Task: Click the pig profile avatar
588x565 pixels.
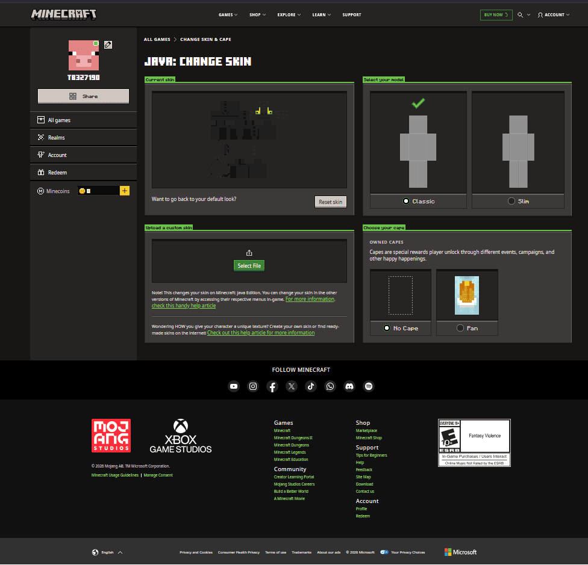Action: click(x=84, y=55)
